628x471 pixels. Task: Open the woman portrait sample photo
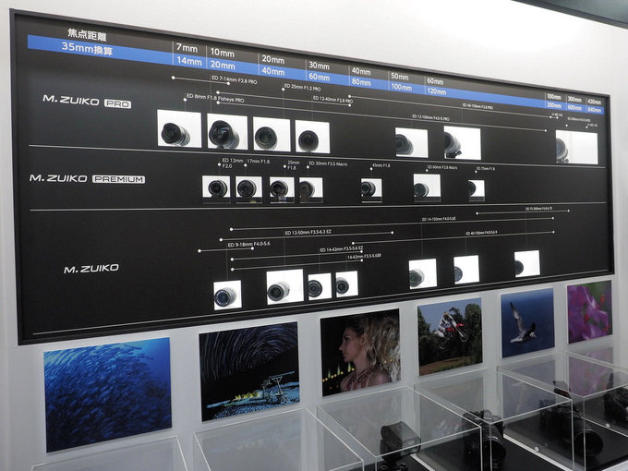click(x=360, y=353)
